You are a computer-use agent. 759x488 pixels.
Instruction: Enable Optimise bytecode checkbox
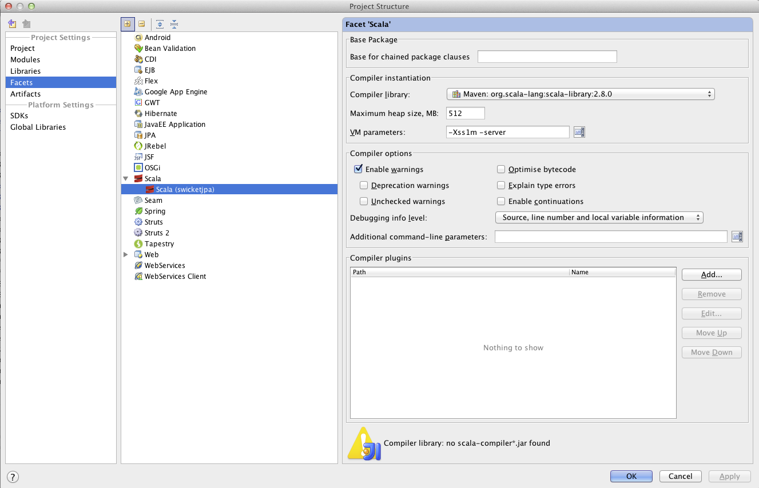click(501, 169)
